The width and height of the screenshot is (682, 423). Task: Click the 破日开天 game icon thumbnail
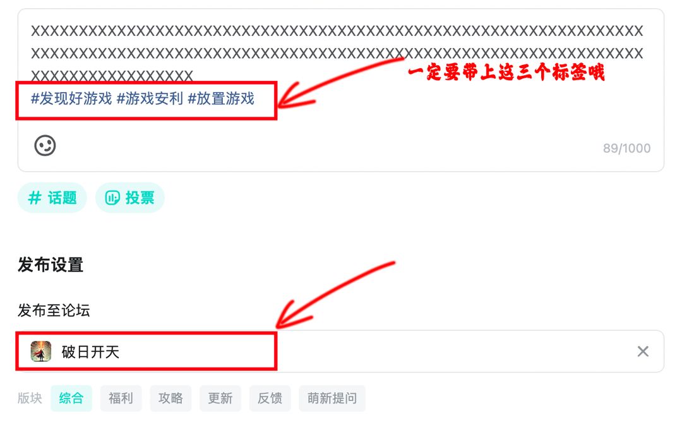[41, 351]
